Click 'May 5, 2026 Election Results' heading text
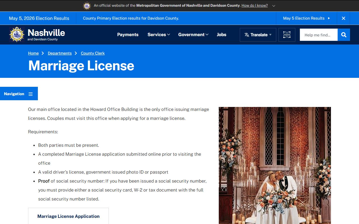Screen dimensions: 359x224 coord(39,18)
